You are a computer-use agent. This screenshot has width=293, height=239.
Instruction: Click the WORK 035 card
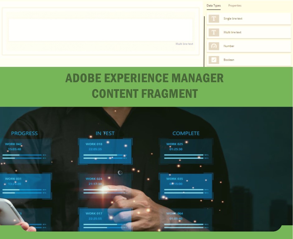tap(186, 186)
